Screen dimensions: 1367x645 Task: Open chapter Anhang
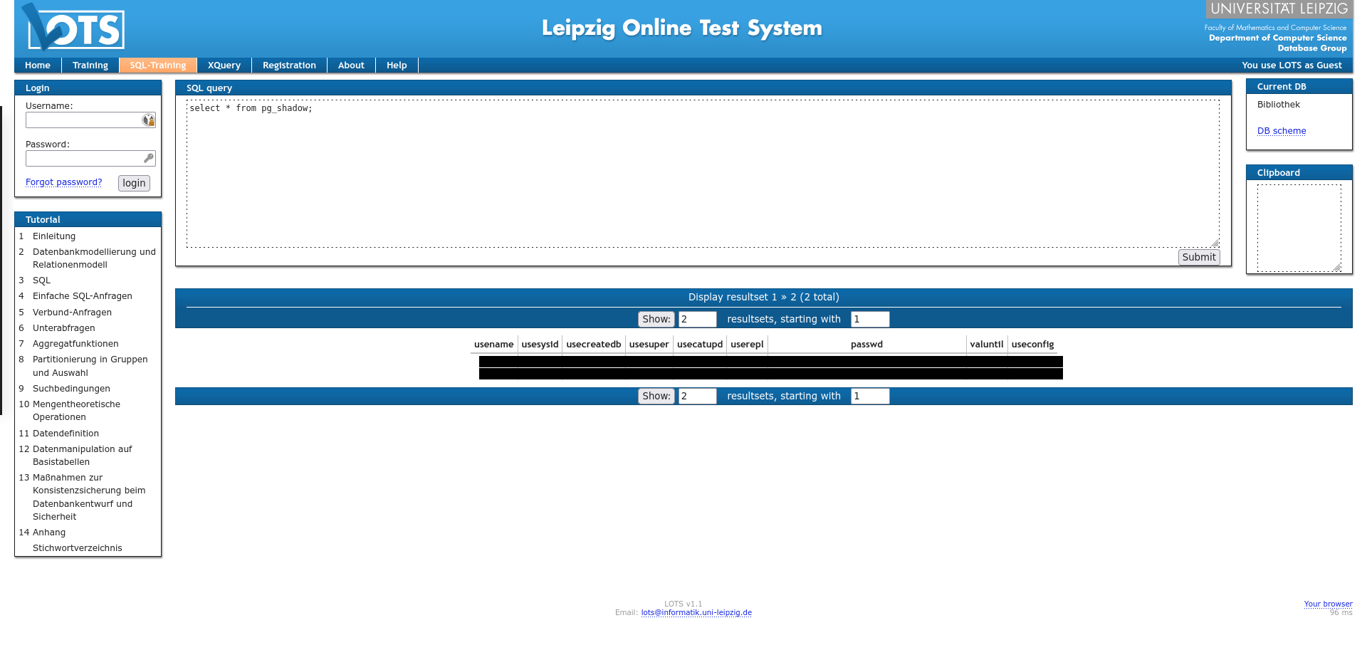[x=49, y=533]
